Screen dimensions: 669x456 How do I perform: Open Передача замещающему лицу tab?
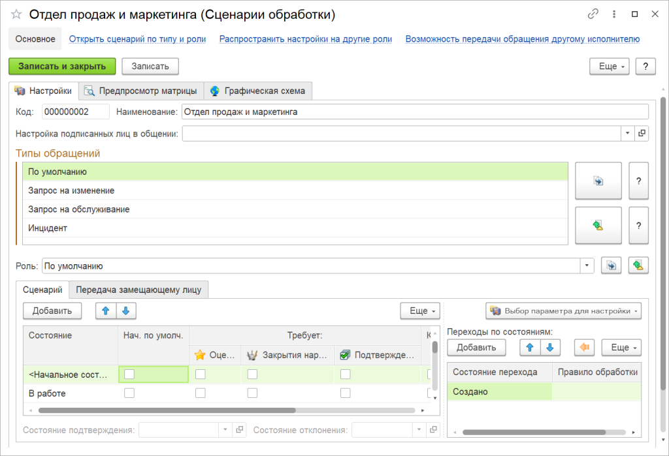coord(139,290)
